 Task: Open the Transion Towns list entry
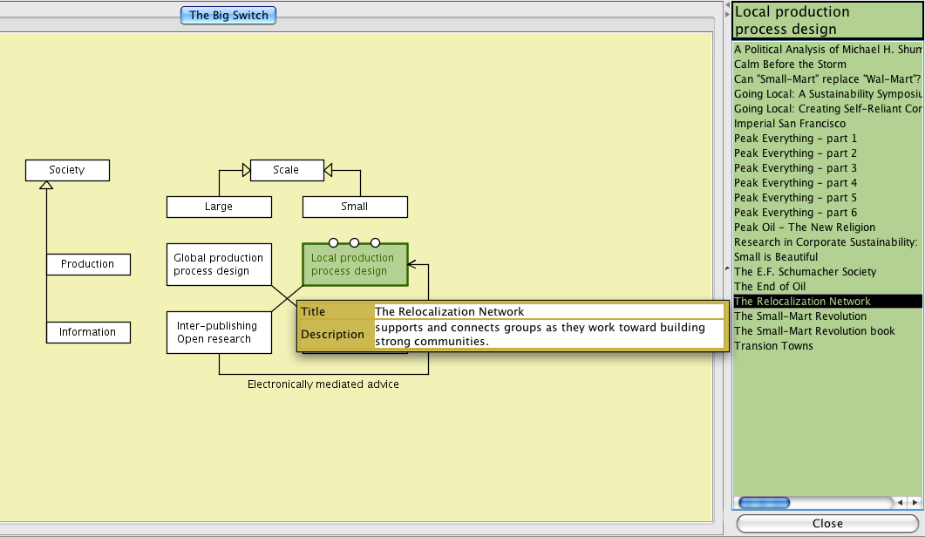click(773, 346)
